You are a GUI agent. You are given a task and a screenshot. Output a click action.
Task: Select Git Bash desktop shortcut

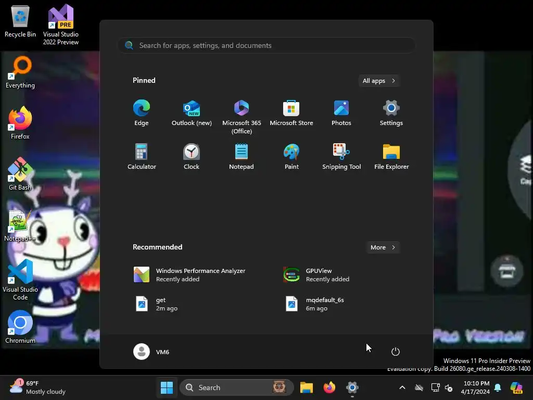click(x=20, y=174)
